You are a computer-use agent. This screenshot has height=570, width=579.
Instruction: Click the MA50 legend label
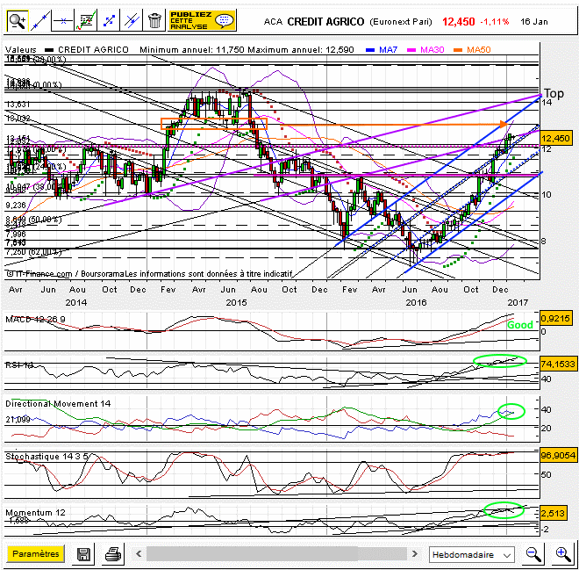tap(479, 49)
